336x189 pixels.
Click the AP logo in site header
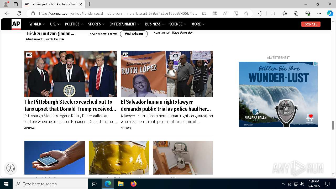pos(16,24)
